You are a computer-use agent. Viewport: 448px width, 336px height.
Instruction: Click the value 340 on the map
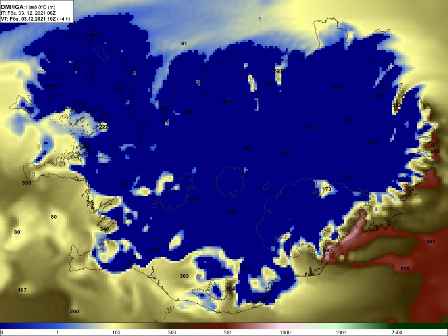pyautogui.click(x=104, y=229)
